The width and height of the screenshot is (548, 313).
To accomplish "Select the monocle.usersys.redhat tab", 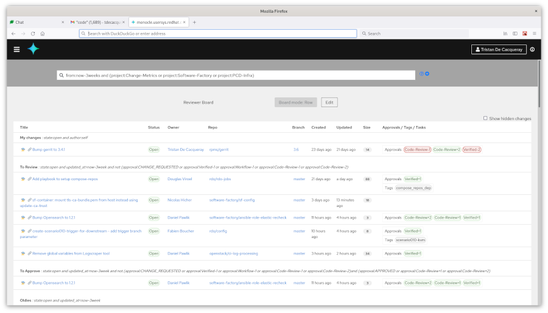I will [x=159, y=22].
